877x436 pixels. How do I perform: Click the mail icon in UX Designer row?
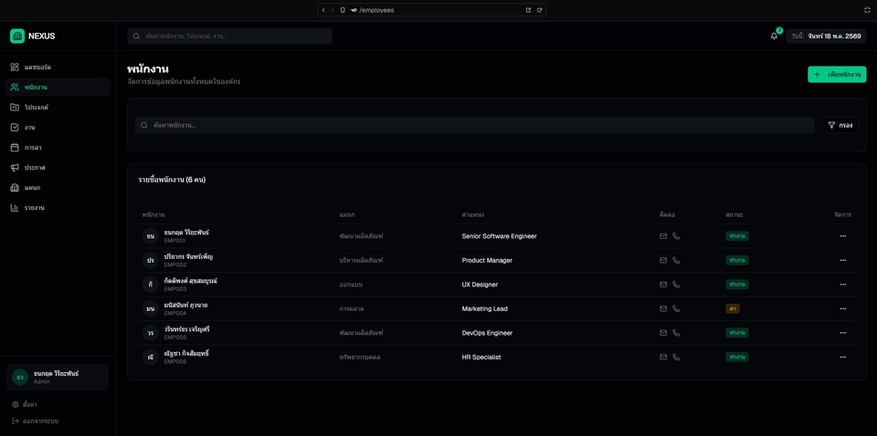pos(663,285)
